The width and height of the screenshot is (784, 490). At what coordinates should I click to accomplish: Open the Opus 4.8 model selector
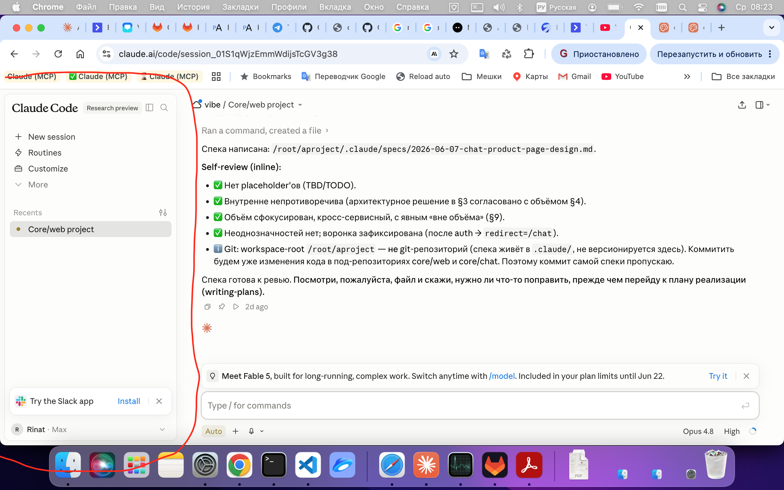tap(698, 431)
